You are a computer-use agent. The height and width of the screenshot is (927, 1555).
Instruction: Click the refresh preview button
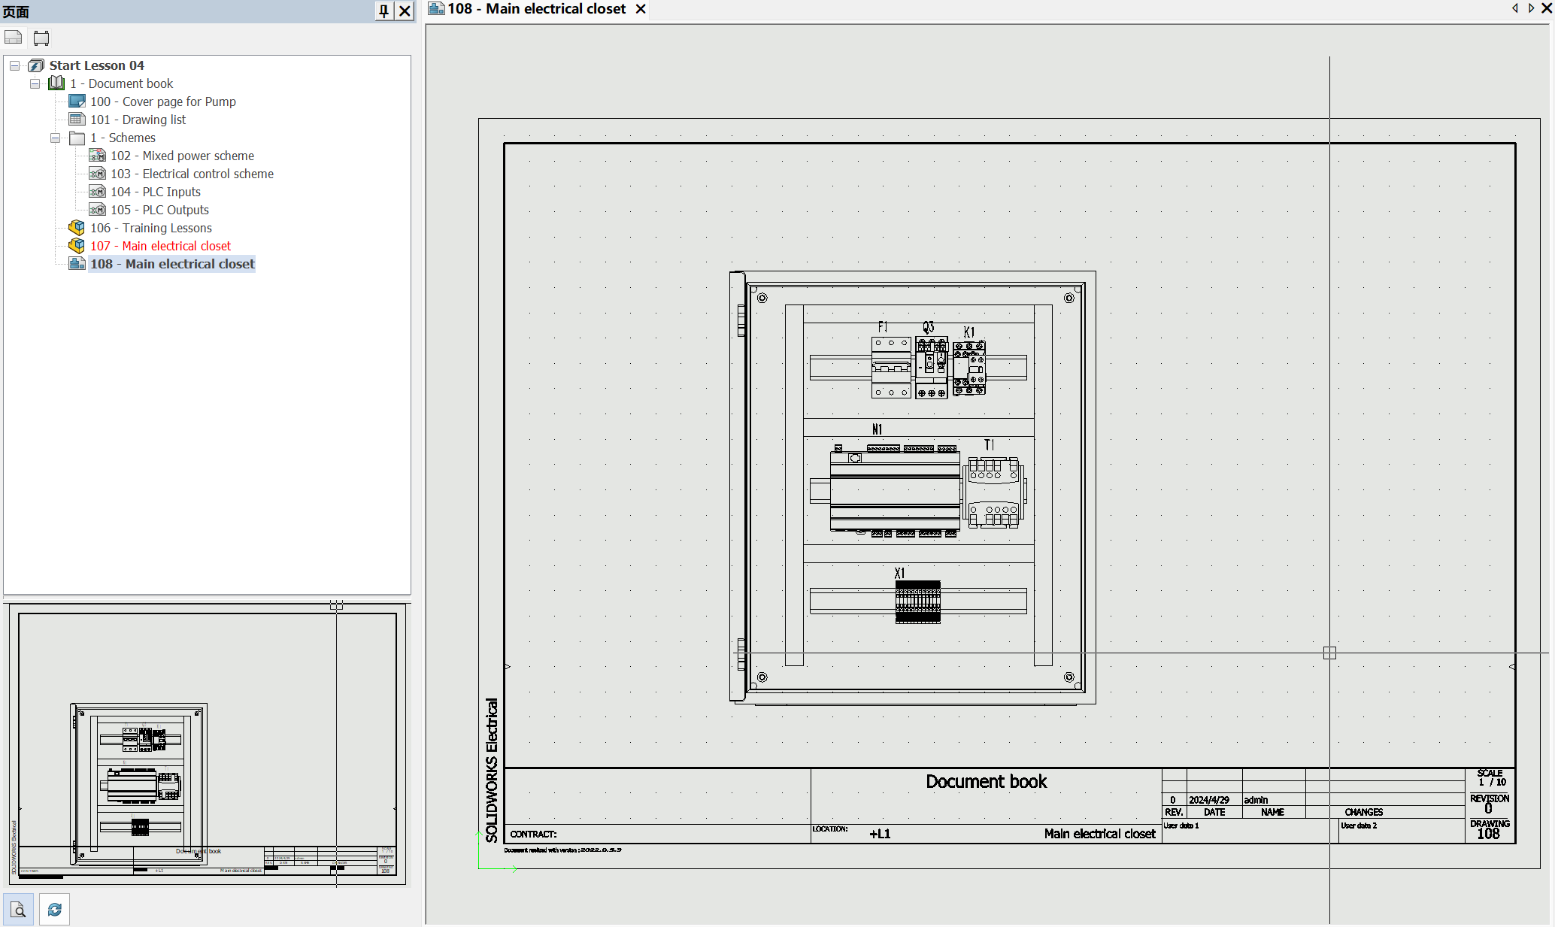pos(54,909)
